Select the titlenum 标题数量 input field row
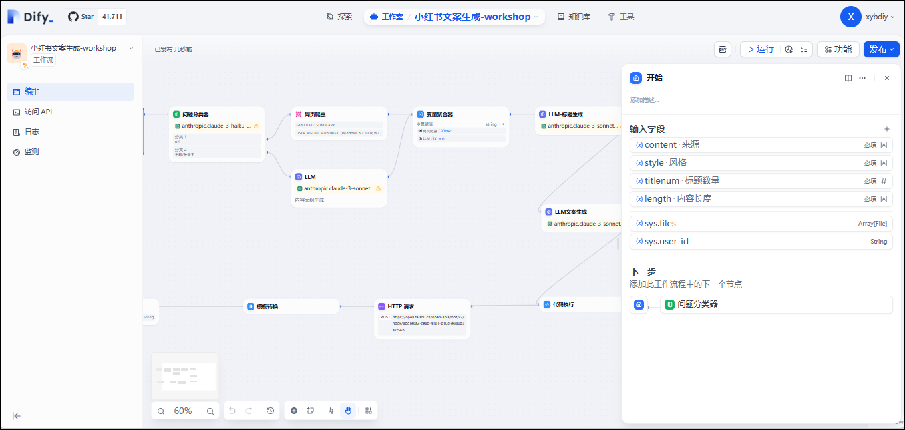 [761, 181]
